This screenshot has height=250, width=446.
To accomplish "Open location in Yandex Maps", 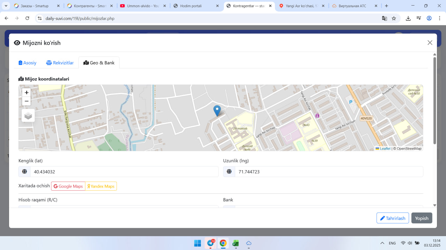I will [101, 186].
